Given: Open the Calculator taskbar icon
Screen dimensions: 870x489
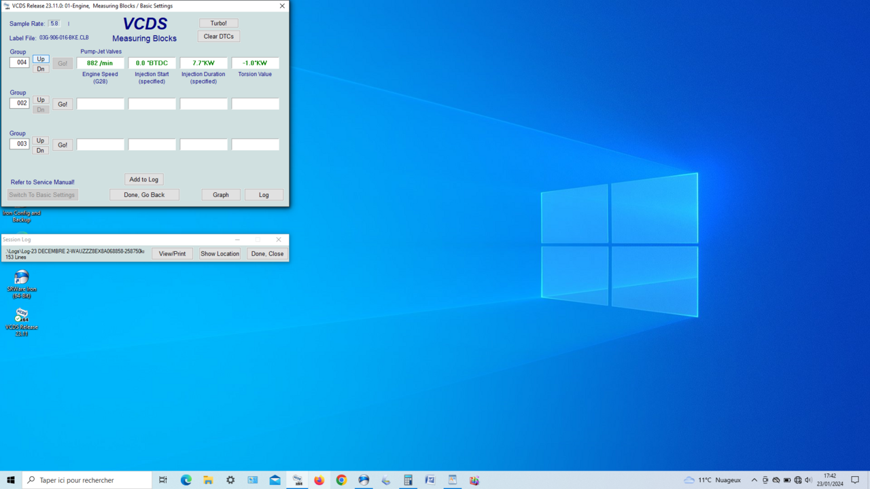Looking at the screenshot, I should pyautogui.click(x=408, y=480).
